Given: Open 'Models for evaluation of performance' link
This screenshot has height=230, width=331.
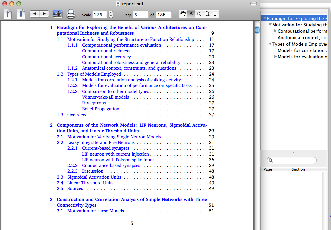Looking at the screenshot, I should point(137,85).
